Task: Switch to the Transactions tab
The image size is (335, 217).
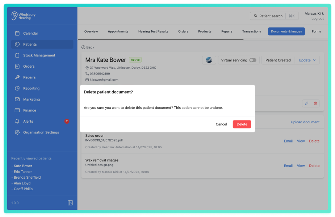Action: pyautogui.click(x=251, y=31)
